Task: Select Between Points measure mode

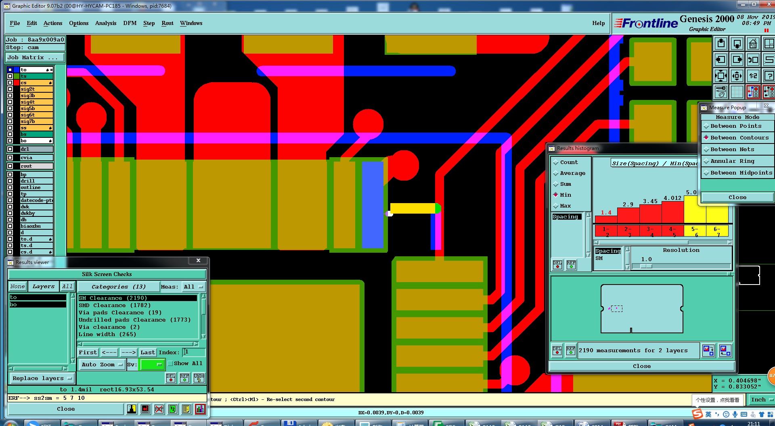Action: [737, 126]
